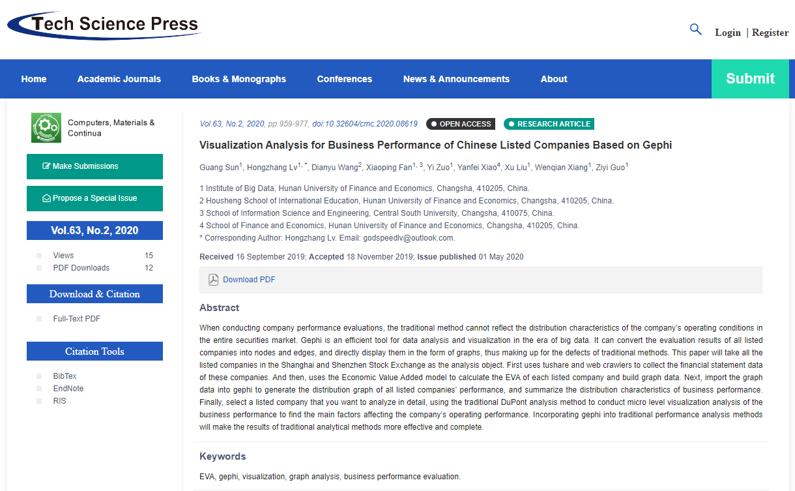This screenshot has height=491, width=795.
Task: Click the article title text
Action: coord(435,145)
